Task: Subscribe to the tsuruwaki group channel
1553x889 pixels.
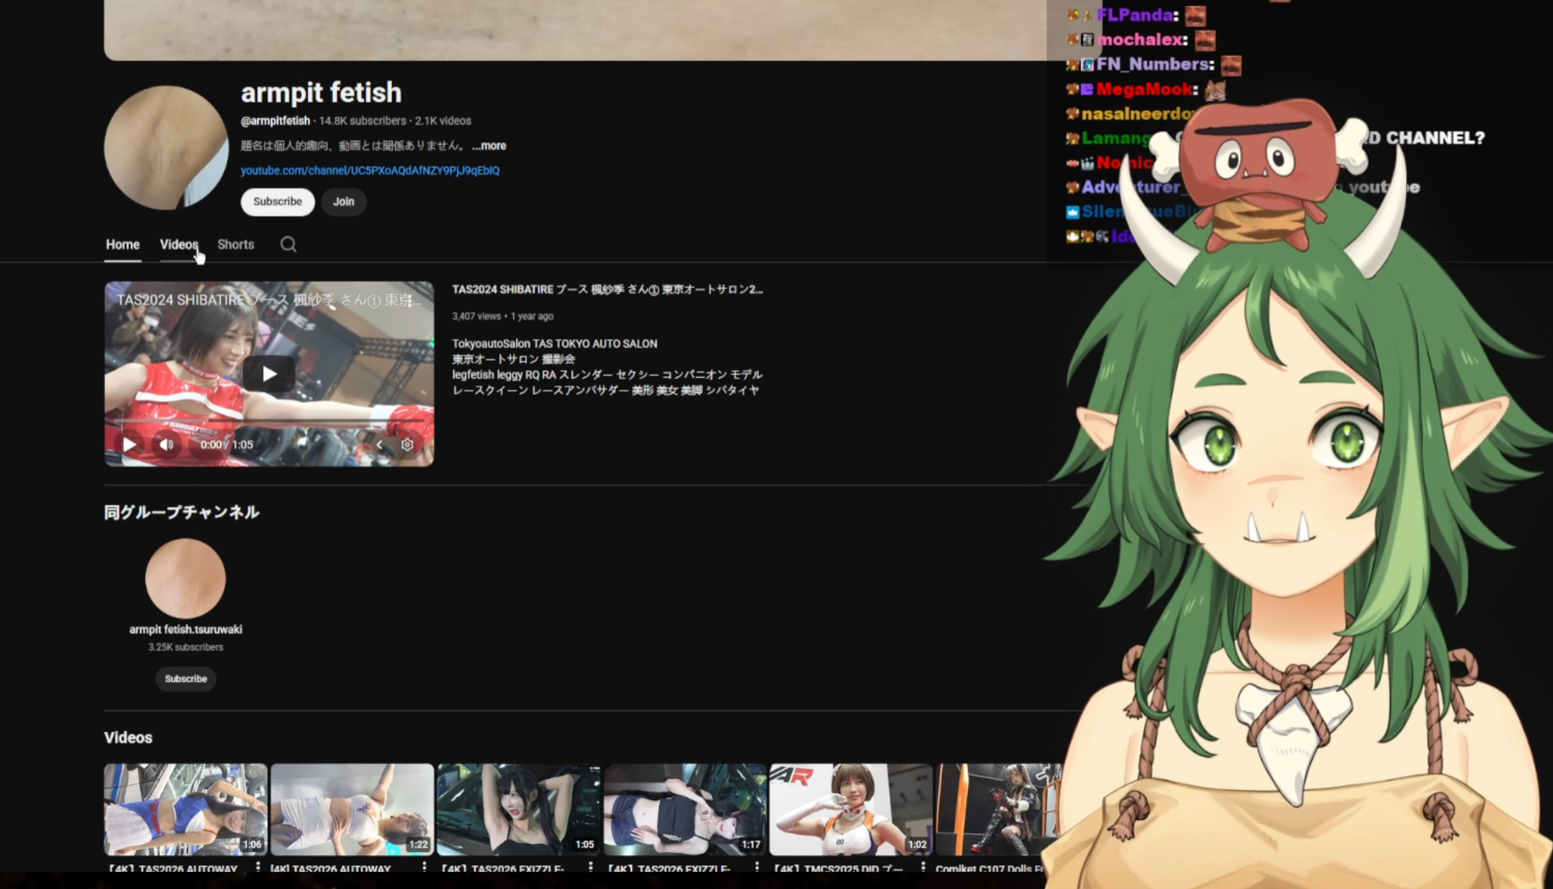Action: 185,679
